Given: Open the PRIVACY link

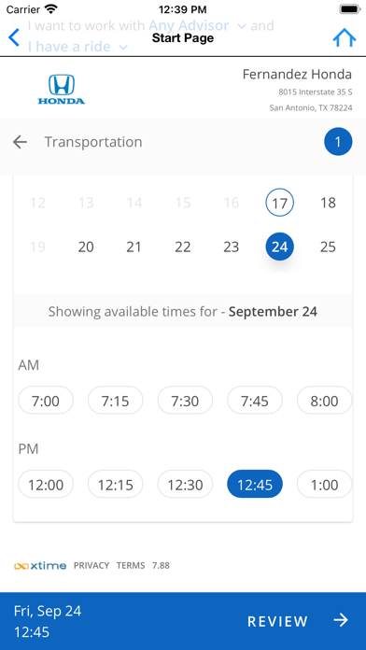Looking at the screenshot, I should click(91, 565).
